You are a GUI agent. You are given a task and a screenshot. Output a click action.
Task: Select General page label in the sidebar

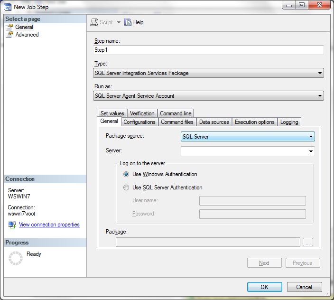click(24, 27)
